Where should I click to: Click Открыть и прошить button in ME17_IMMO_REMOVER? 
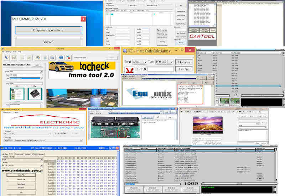(x=48, y=30)
